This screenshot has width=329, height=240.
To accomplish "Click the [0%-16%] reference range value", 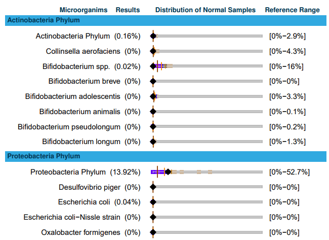I will [x=286, y=66].
